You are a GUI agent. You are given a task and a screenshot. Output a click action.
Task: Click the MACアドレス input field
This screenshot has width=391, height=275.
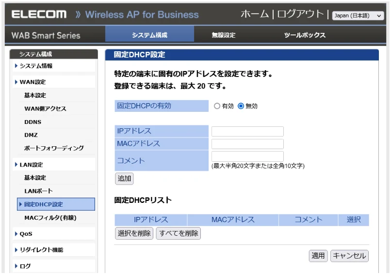click(x=247, y=144)
